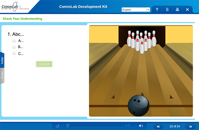Click the bowling ball in image
This screenshot has width=199, height=130.
(x=139, y=105)
